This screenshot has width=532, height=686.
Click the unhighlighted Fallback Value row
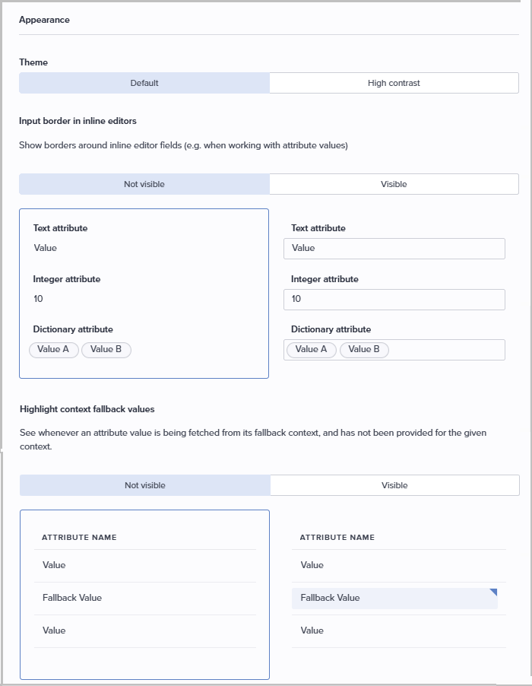pos(72,598)
